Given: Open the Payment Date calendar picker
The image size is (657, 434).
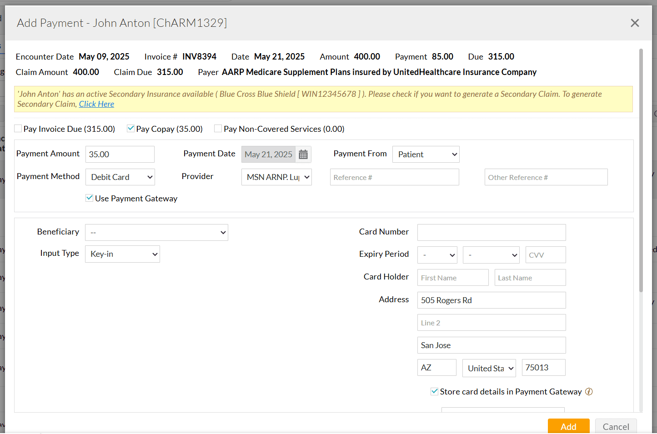Looking at the screenshot, I should tap(303, 154).
